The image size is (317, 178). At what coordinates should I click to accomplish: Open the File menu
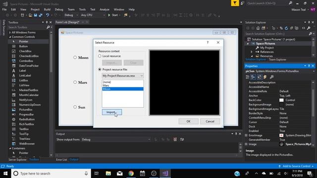click(4, 9)
